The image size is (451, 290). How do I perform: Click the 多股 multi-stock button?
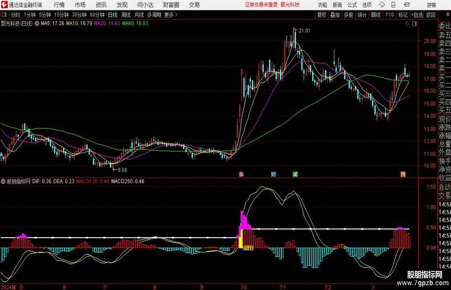pos(348,15)
